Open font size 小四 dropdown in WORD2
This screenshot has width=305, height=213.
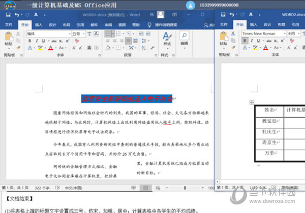(x=298, y=33)
